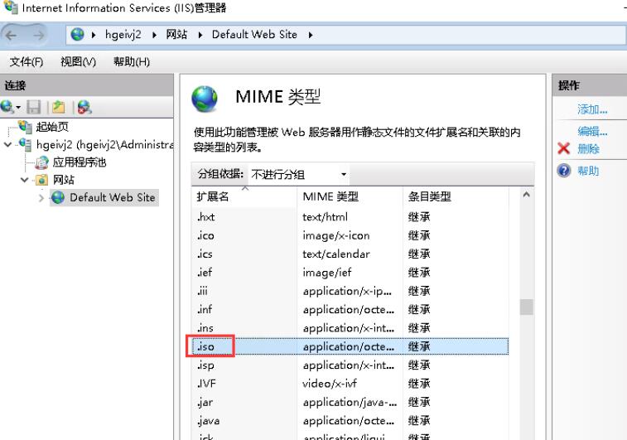The height and width of the screenshot is (440, 627).
Task: Sort by MIME 类型 column header
Action: (x=350, y=196)
